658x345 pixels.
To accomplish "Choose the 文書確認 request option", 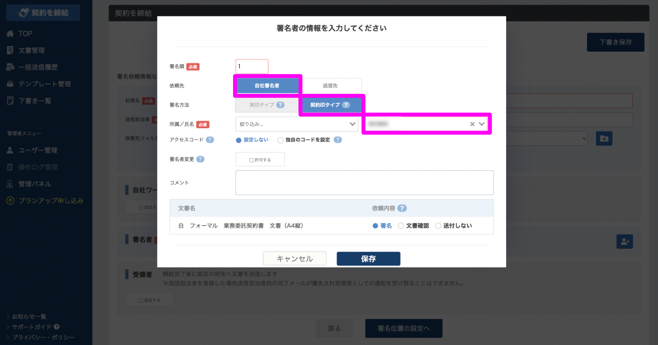I will point(401,226).
